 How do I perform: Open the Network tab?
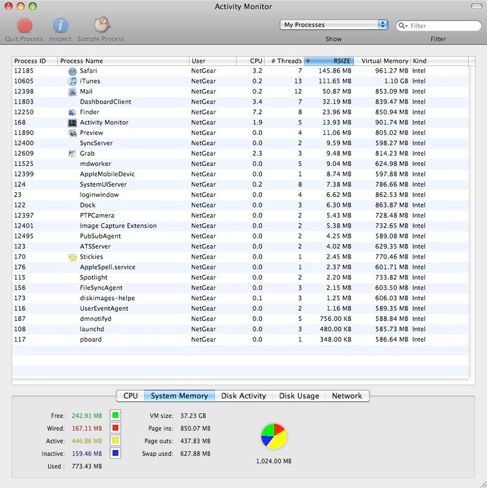pyautogui.click(x=347, y=395)
